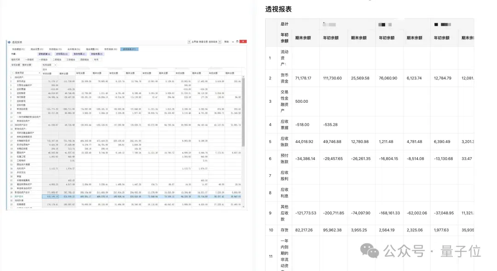This screenshot has width=497, height=271.
Task: Click cell 25,569.58 in 货币资金 row
Action: point(360,78)
